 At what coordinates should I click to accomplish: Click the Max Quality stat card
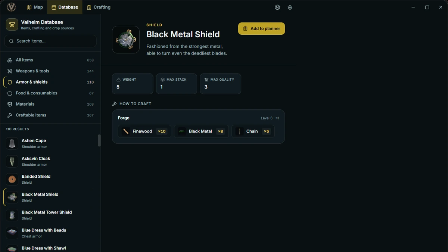[220, 84]
